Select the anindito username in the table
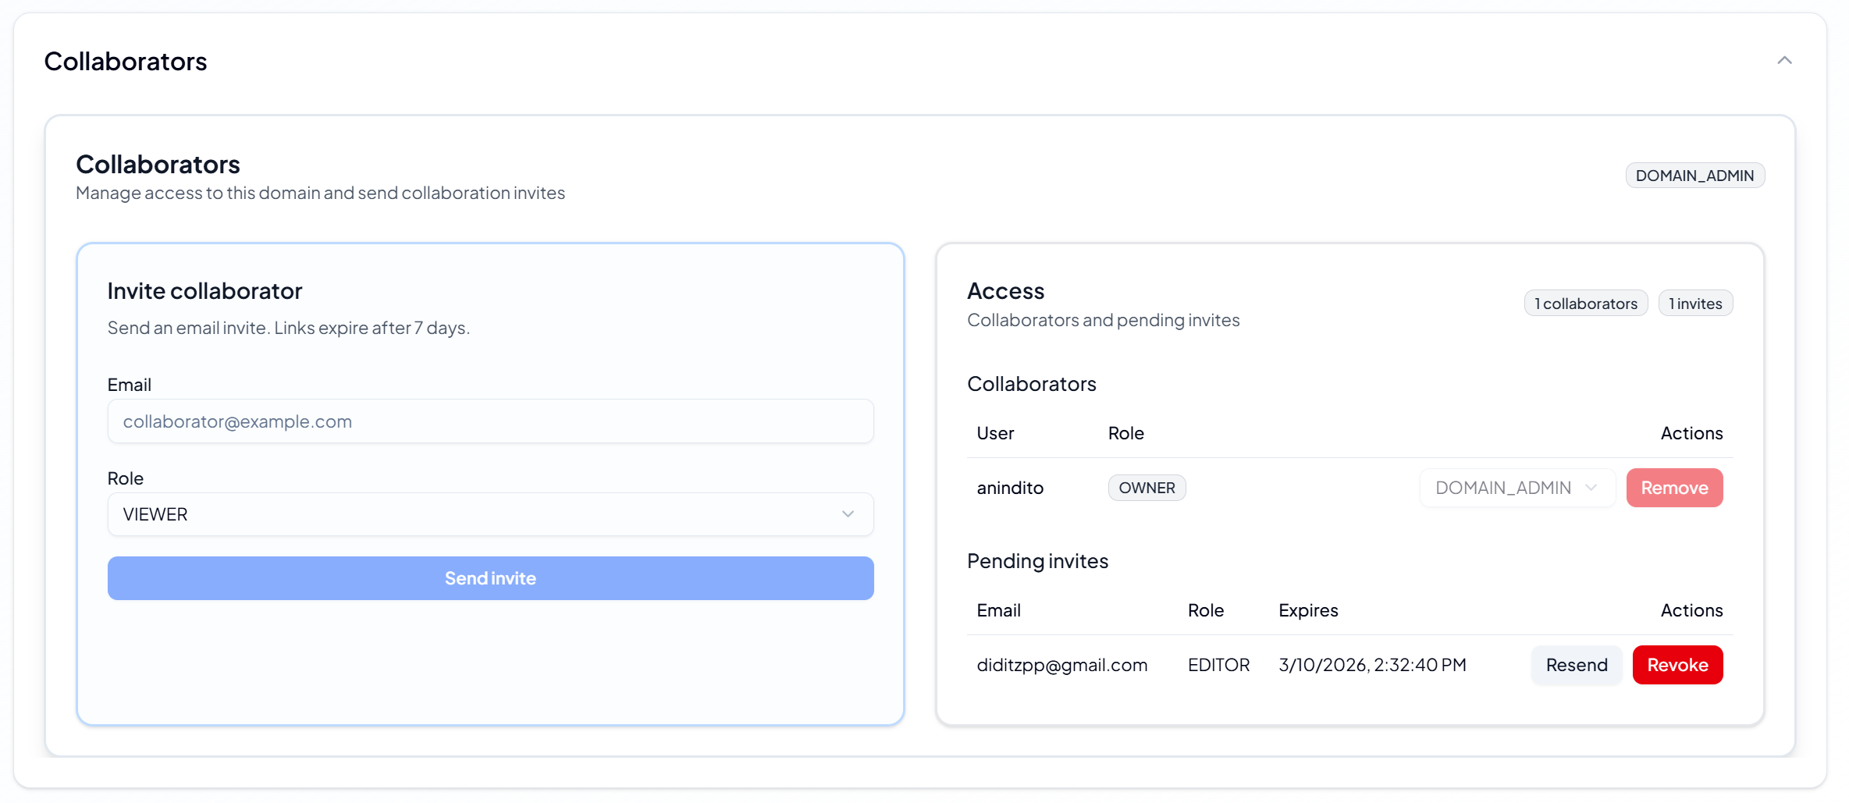Viewport: 1849px width, 803px height. [1010, 488]
